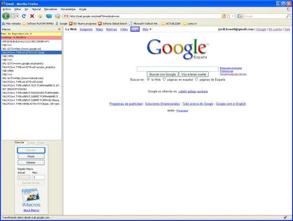Viewport: 293px width, 221px height.
Task: Click the Google main search text field
Action: [177, 69]
